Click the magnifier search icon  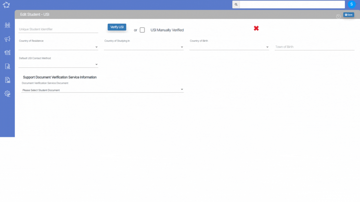[236, 4]
